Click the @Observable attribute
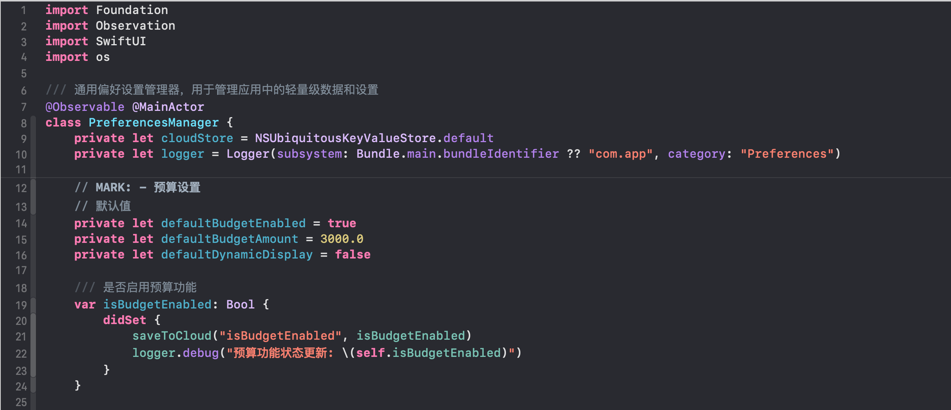951x410 pixels. coord(85,107)
